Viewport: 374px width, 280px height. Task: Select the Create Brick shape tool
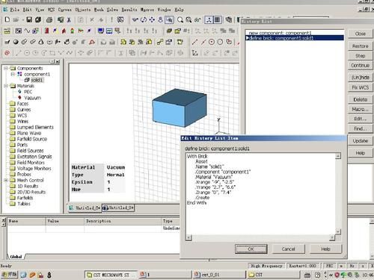tap(7, 42)
